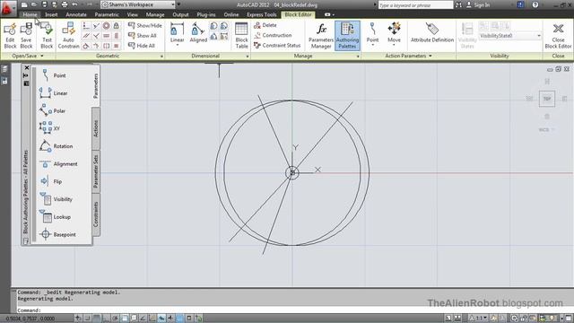Click Delete in the Manage panel

(265, 25)
